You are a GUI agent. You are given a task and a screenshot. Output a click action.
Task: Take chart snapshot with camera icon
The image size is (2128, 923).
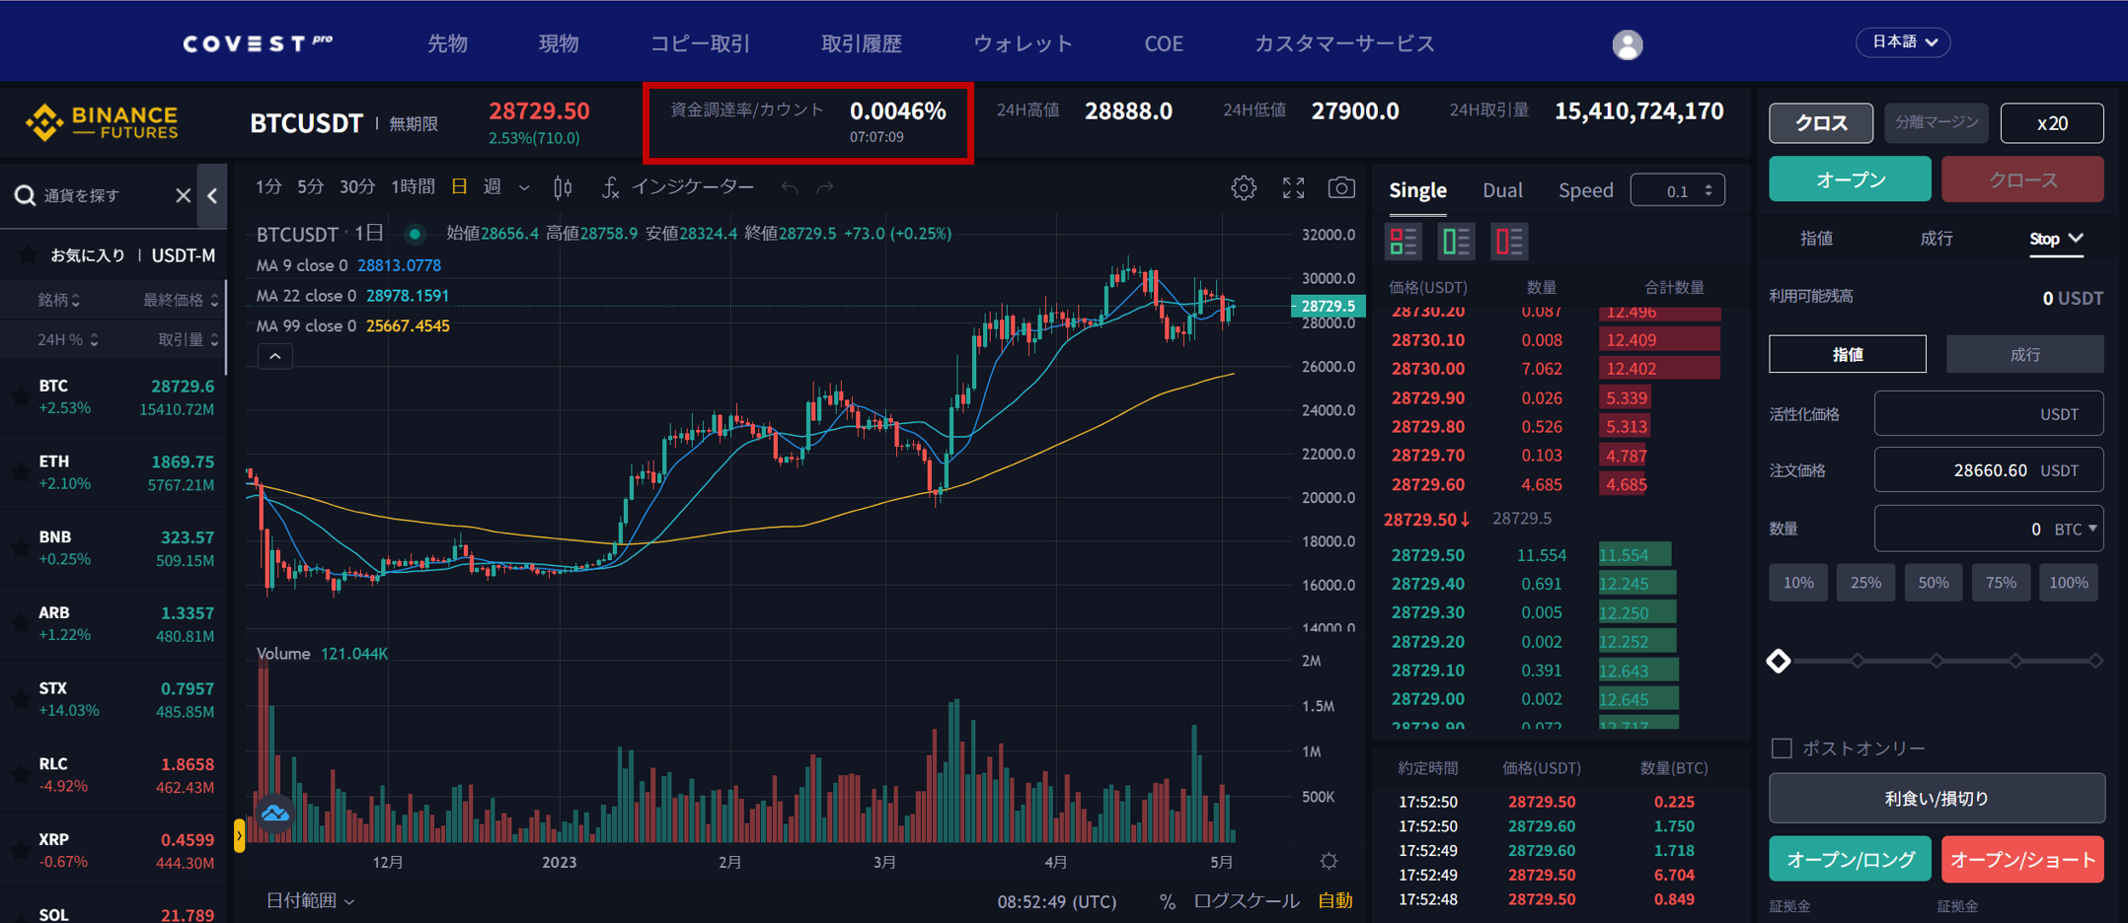coord(1341,187)
